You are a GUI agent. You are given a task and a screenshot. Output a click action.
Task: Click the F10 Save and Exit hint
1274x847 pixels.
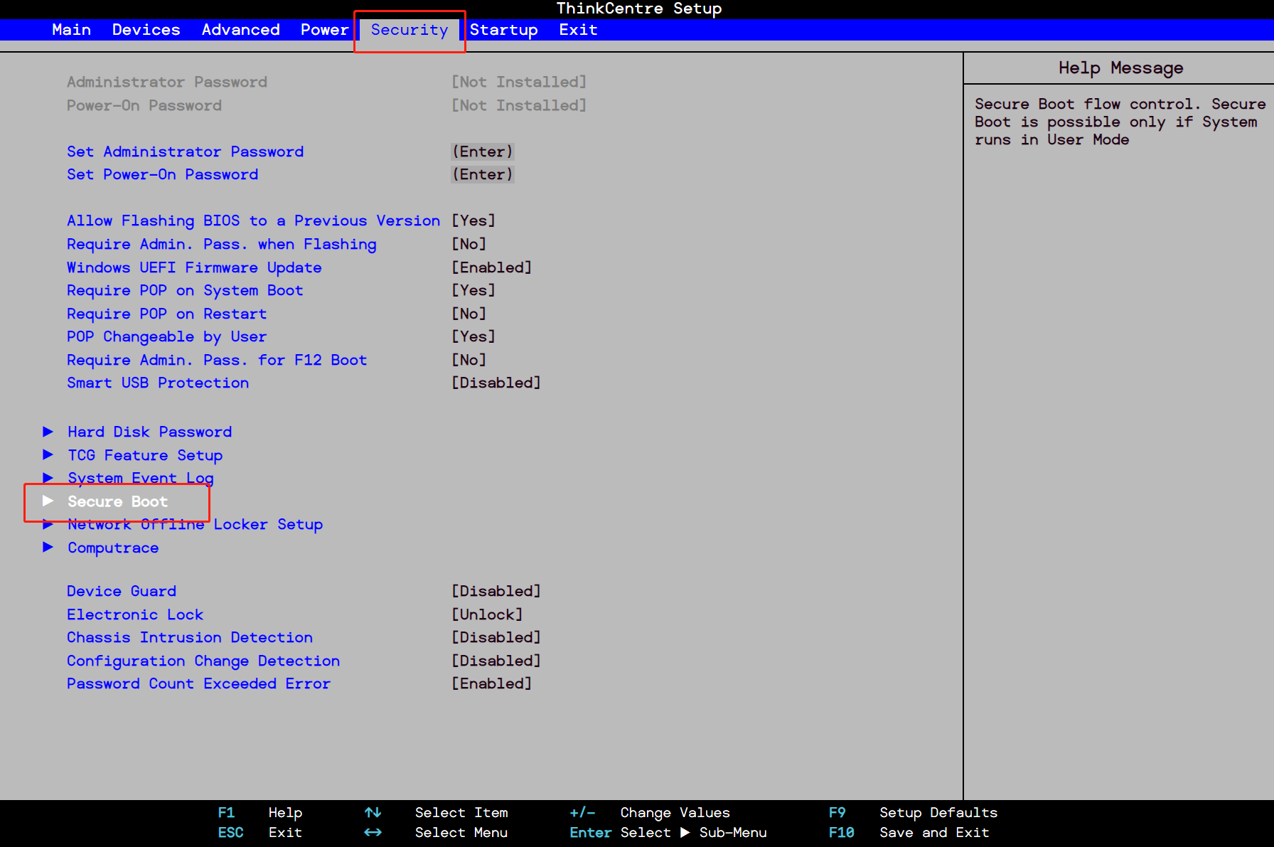point(910,833)
